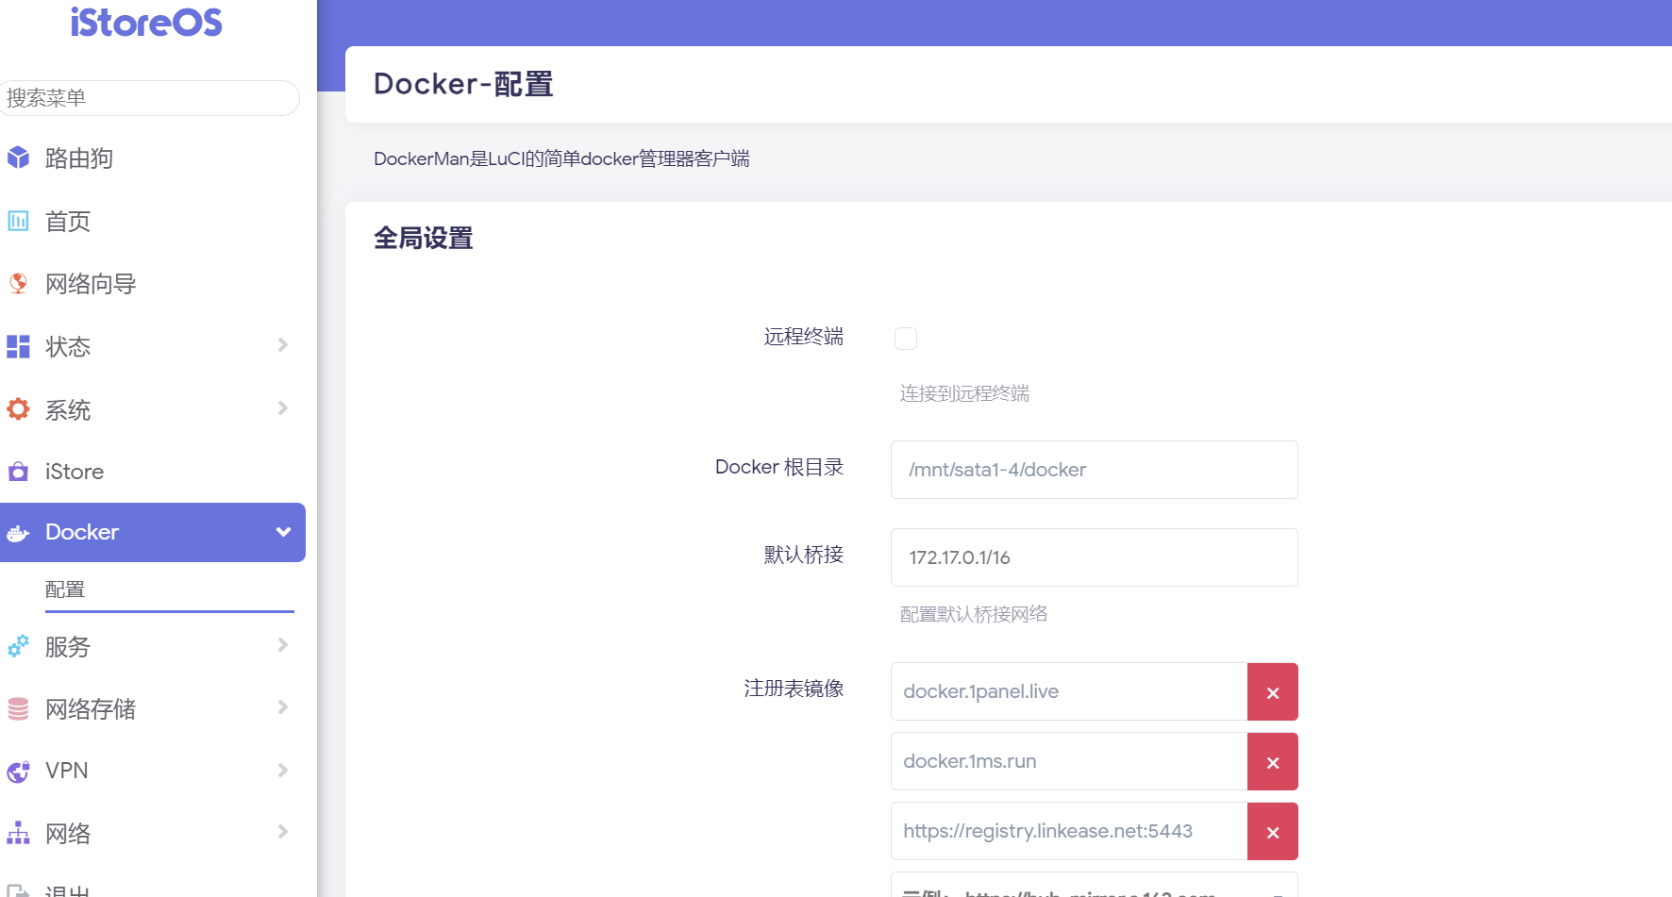Viewport: 1672px width, 897px height.
Task: Select the Docker sidebar menu
Action: pos(152,532)
